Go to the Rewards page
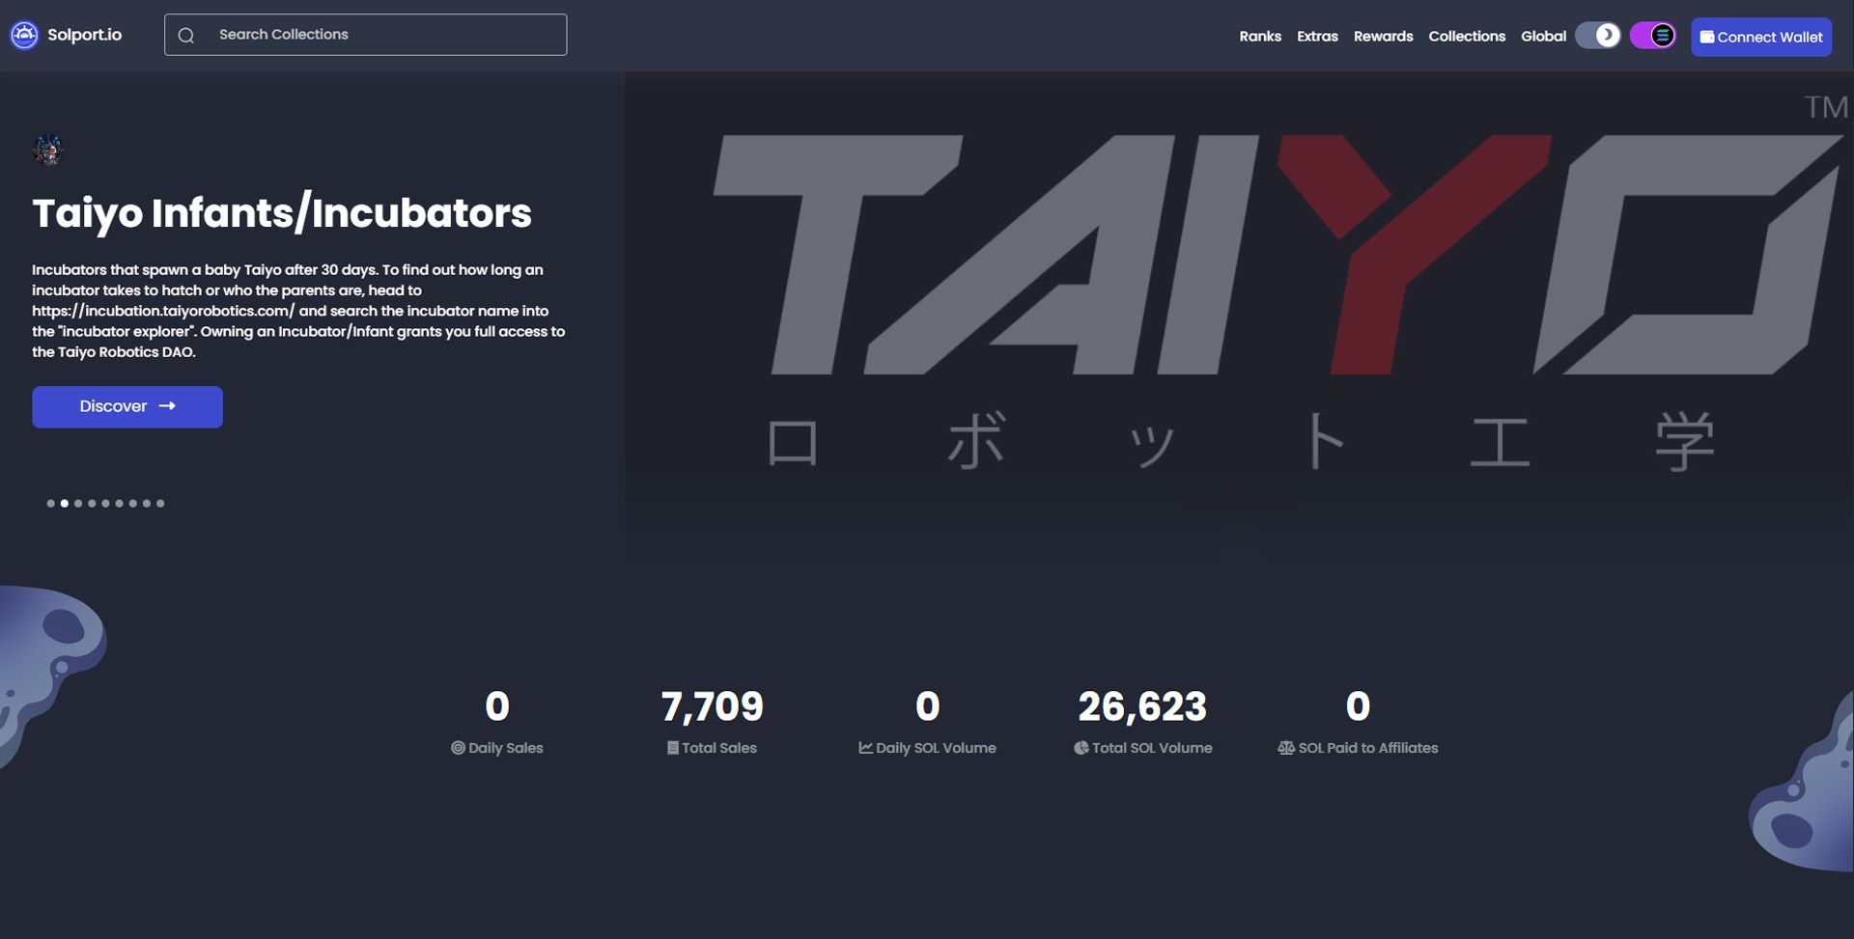This screenshot has height=939, width=1854. [1383, 37]
